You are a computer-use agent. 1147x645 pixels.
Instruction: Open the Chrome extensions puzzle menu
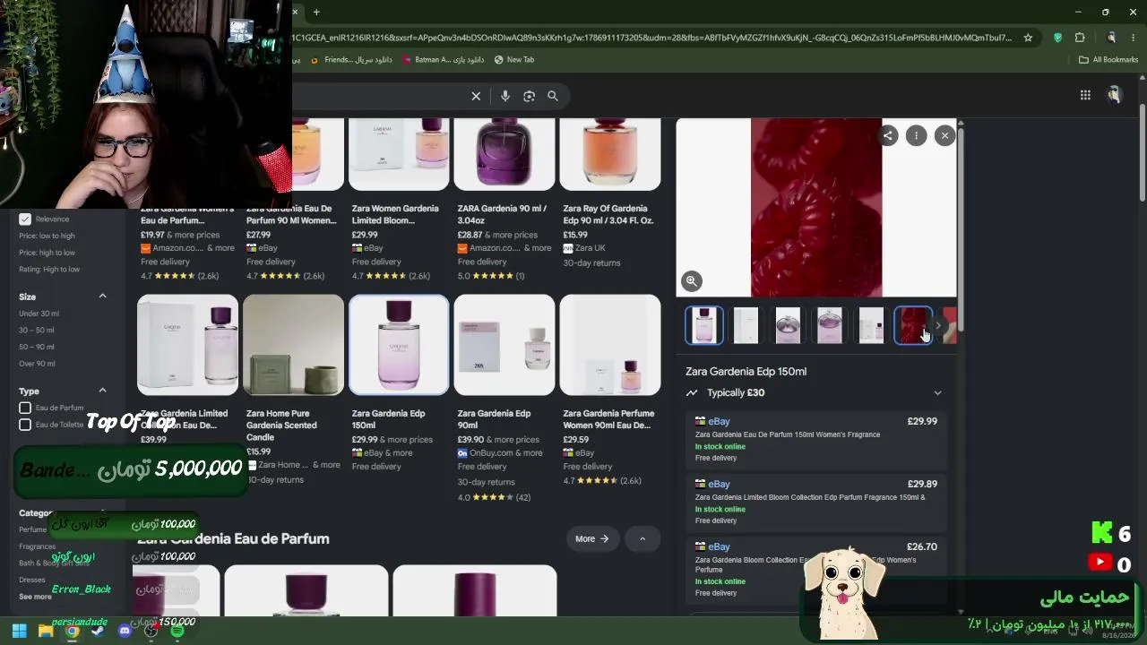pos(1080,38)
